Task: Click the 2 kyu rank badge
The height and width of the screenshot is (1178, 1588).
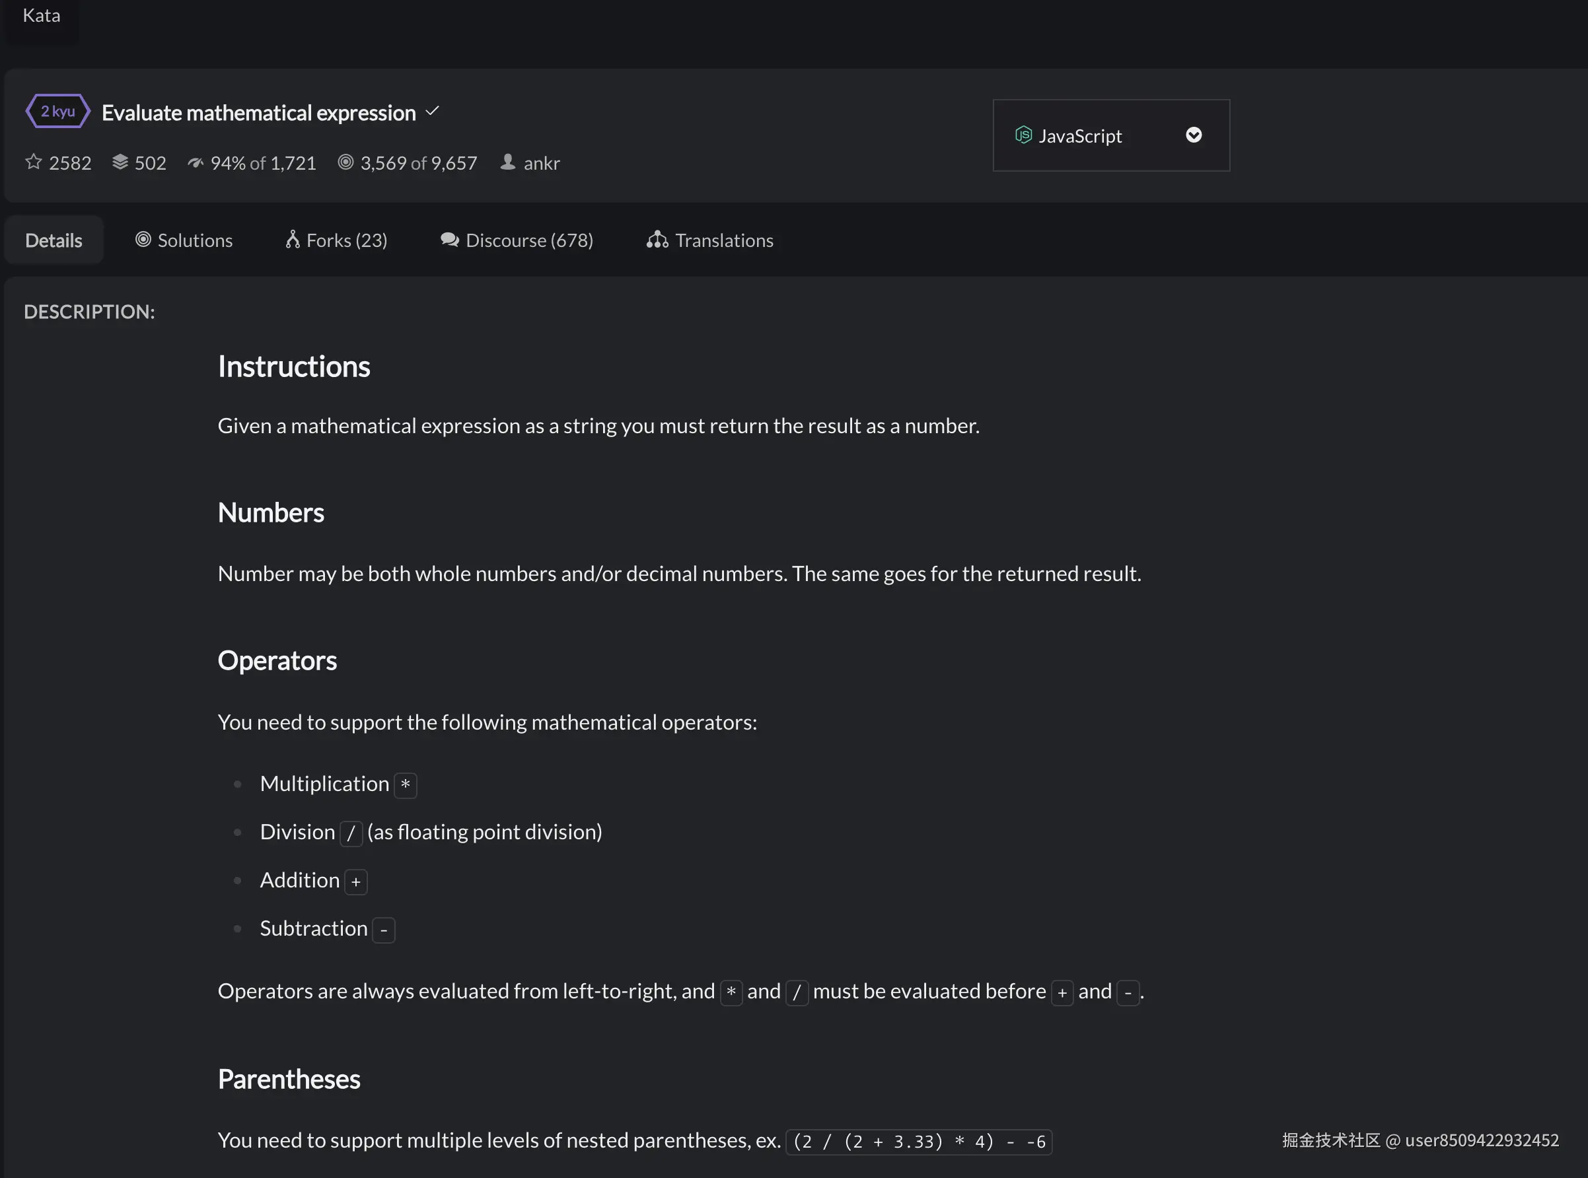Action: click(57, 111)
